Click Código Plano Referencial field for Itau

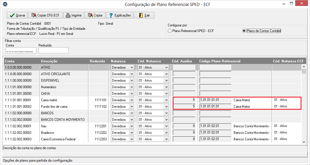(x=215, y=126)
